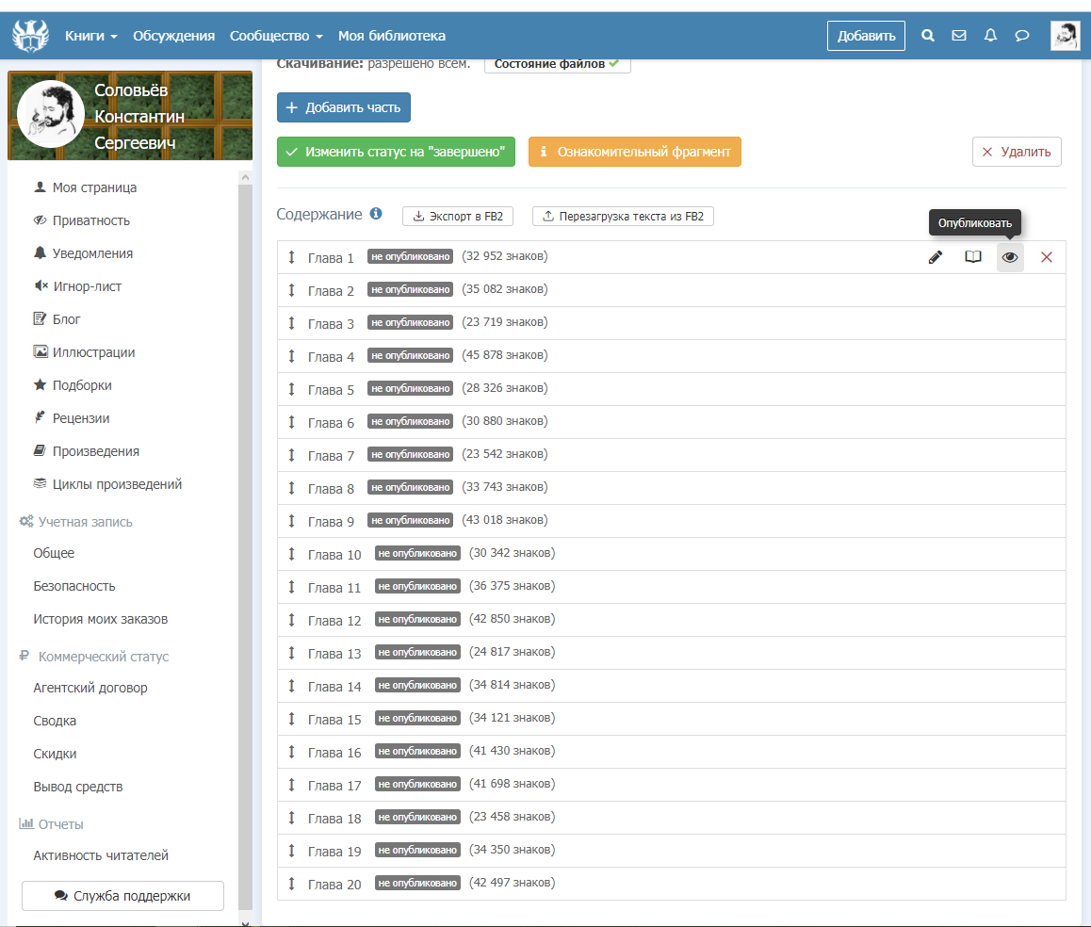Click the Экспорт в FB2 button

click(458, 217)
